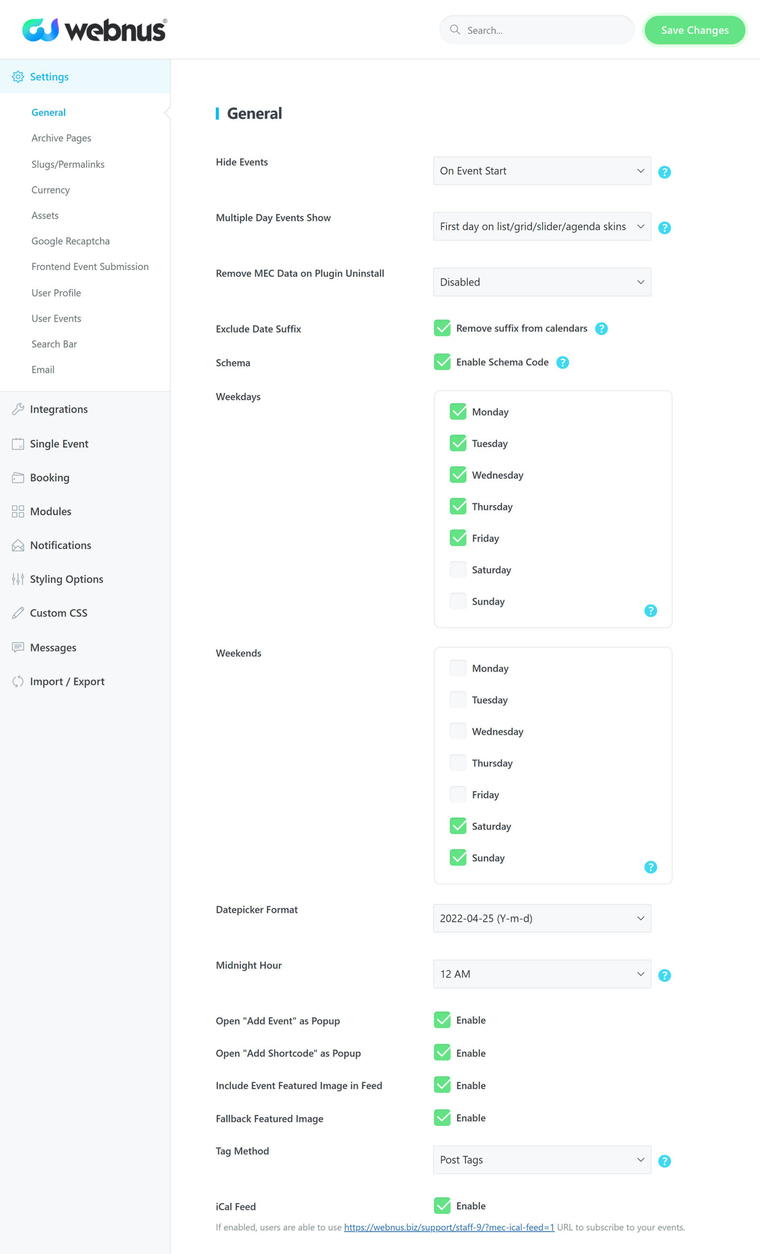Image resolution: width=760 pixels, height=1254 pixels.
Task: Click the Midnight Hour help icon
Action: [x=664, y=975]
